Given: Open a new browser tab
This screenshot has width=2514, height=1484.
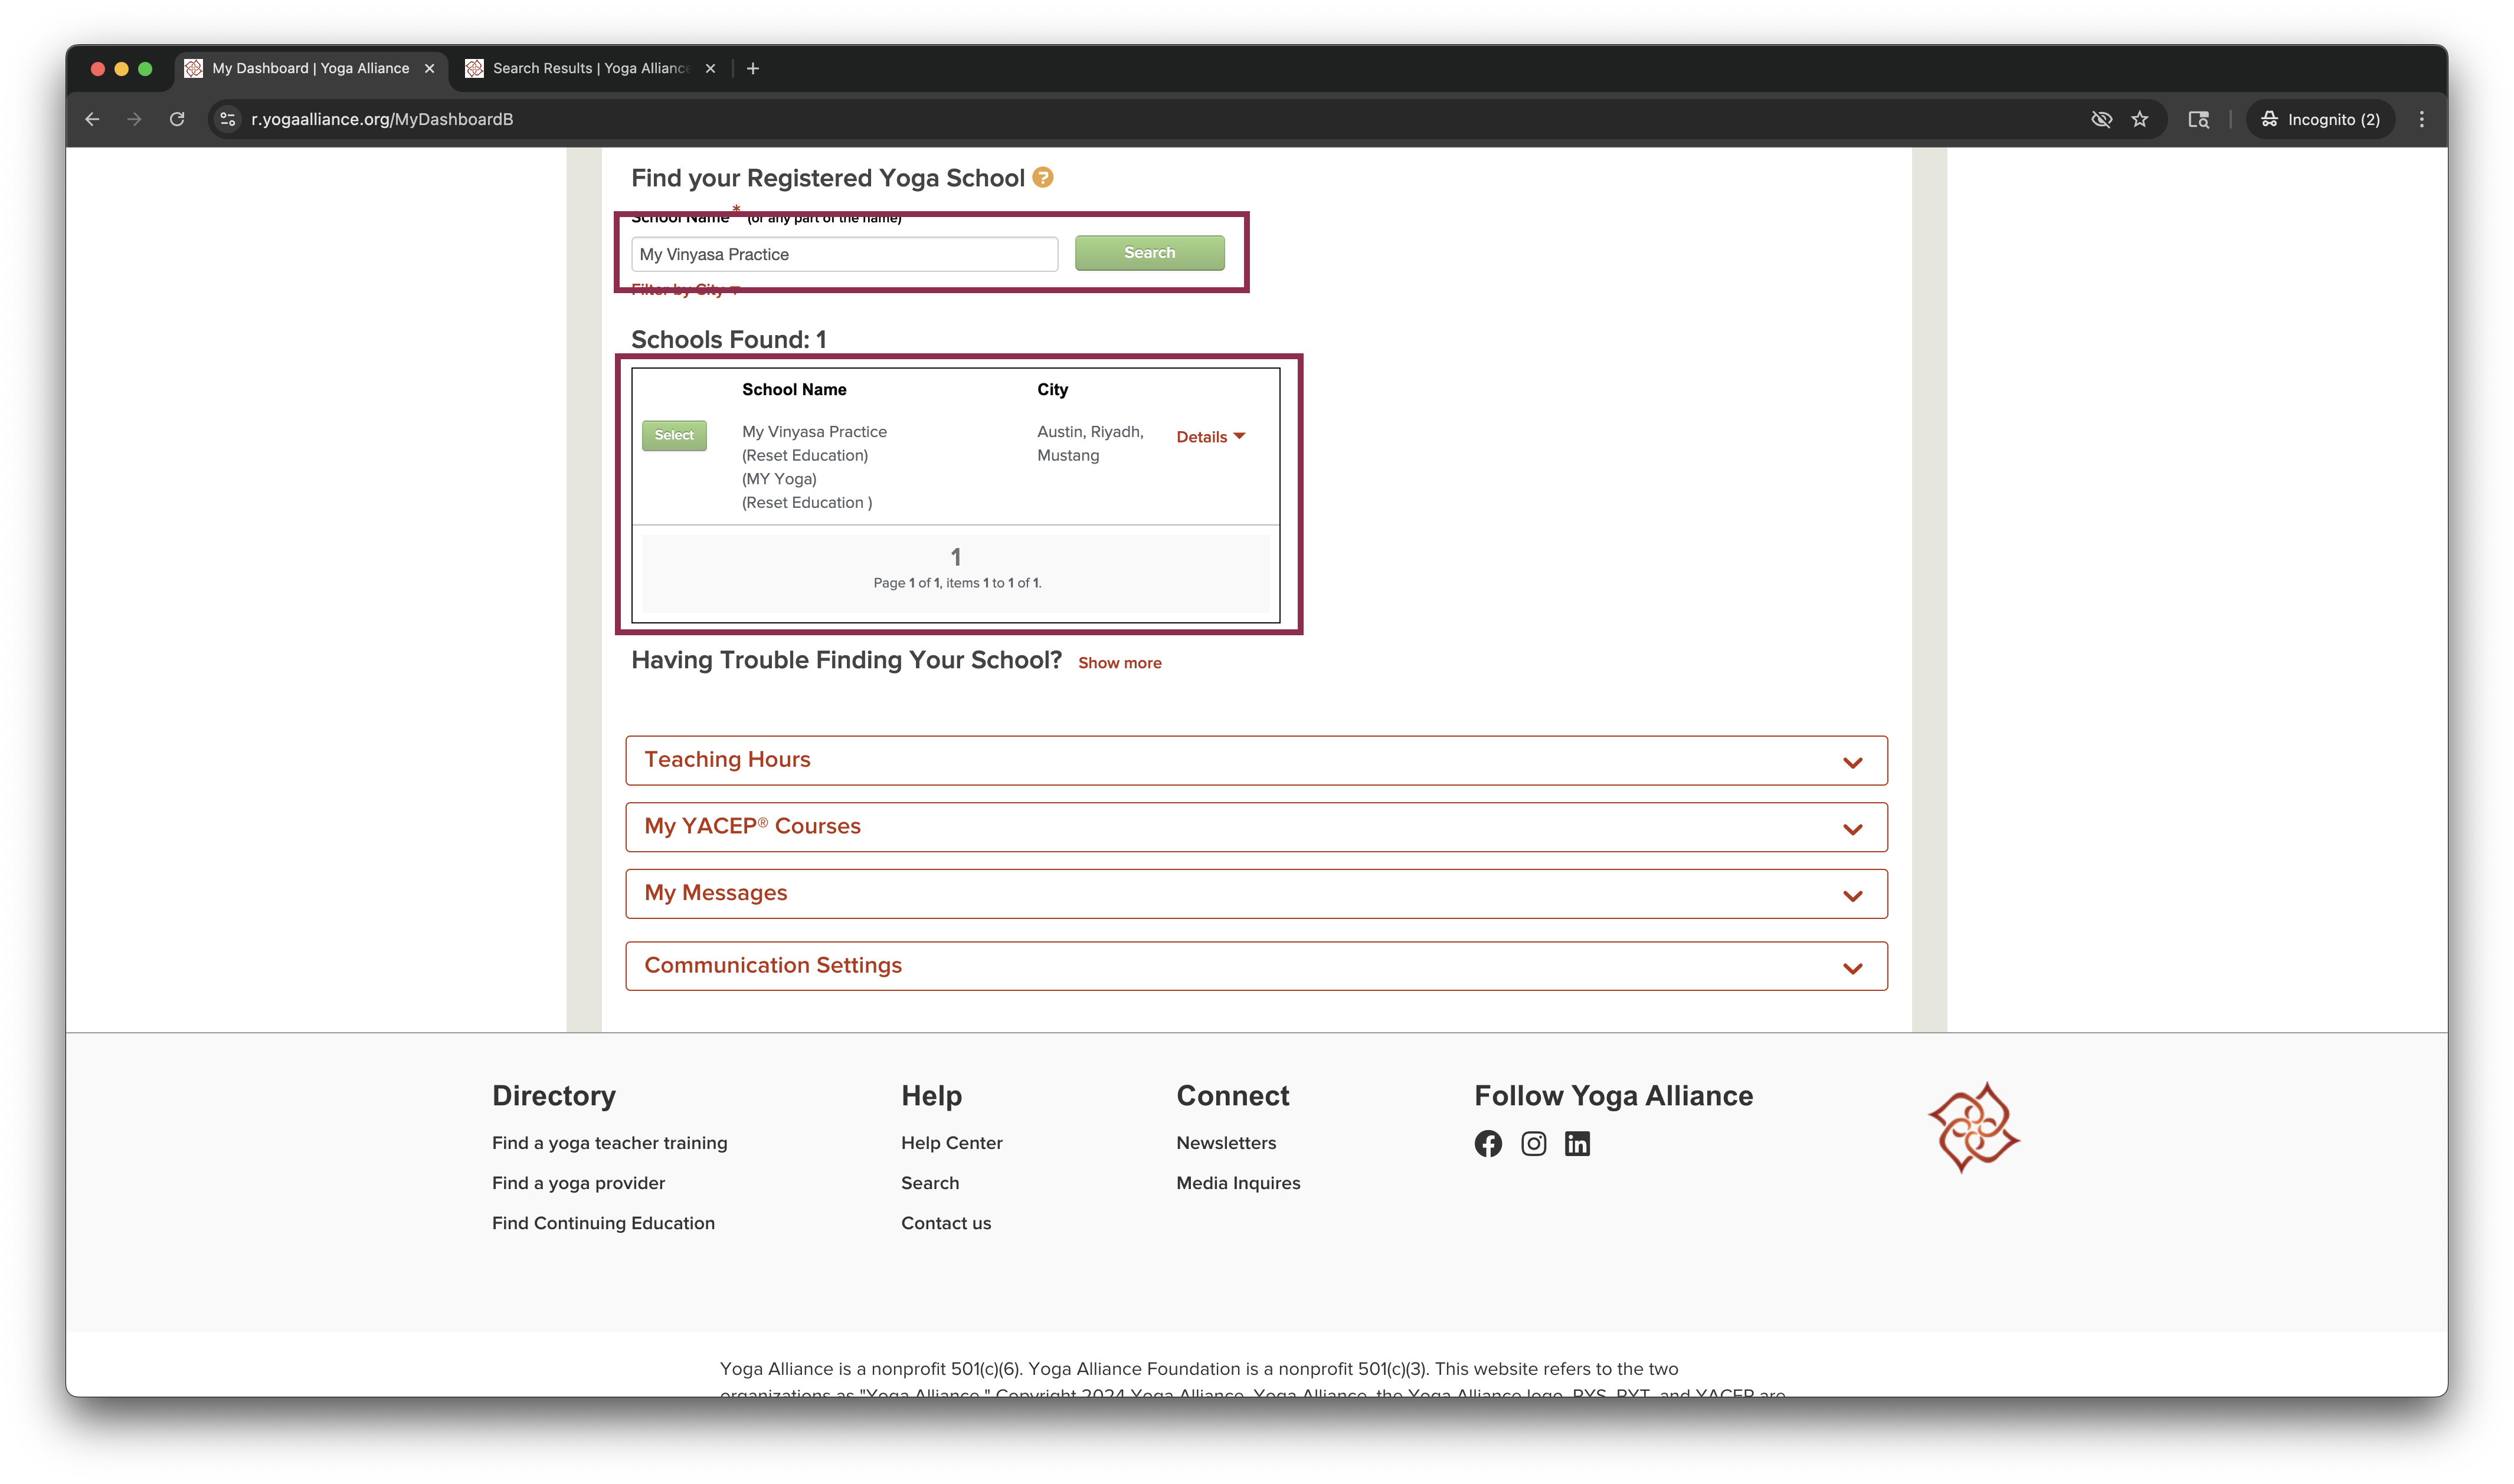Looking at the screenshot, I should 753,68.
